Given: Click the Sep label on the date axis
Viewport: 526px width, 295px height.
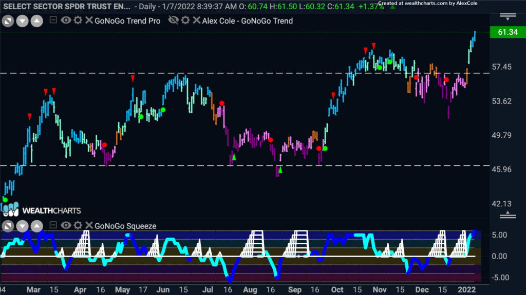Looking at the screenshot, I should pos(295,290).
